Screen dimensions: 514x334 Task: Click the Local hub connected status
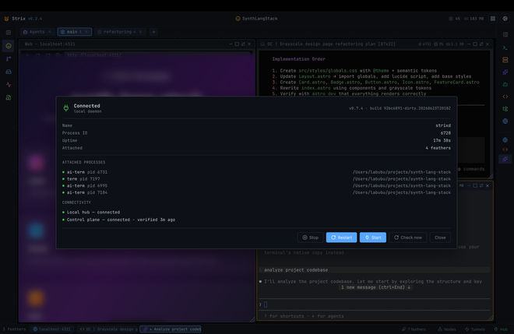click(91, 213)
